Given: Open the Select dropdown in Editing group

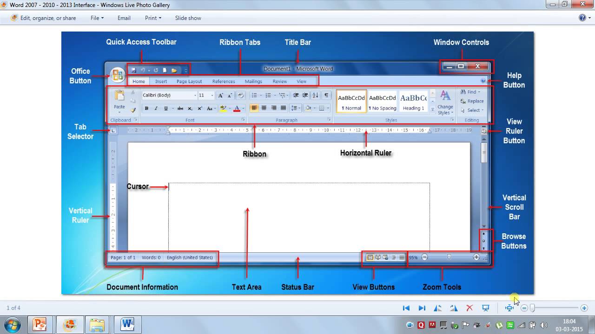Looking at the screenshot, I should 472,110.
